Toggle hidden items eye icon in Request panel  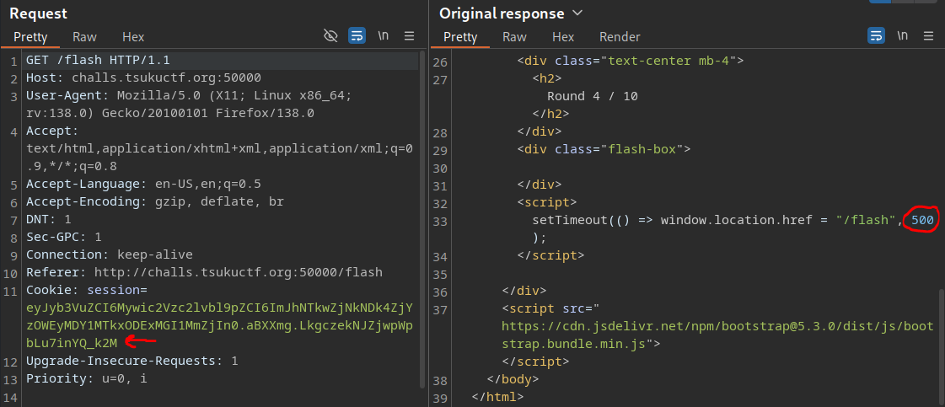pyautogui.click(x=330, y=36)
